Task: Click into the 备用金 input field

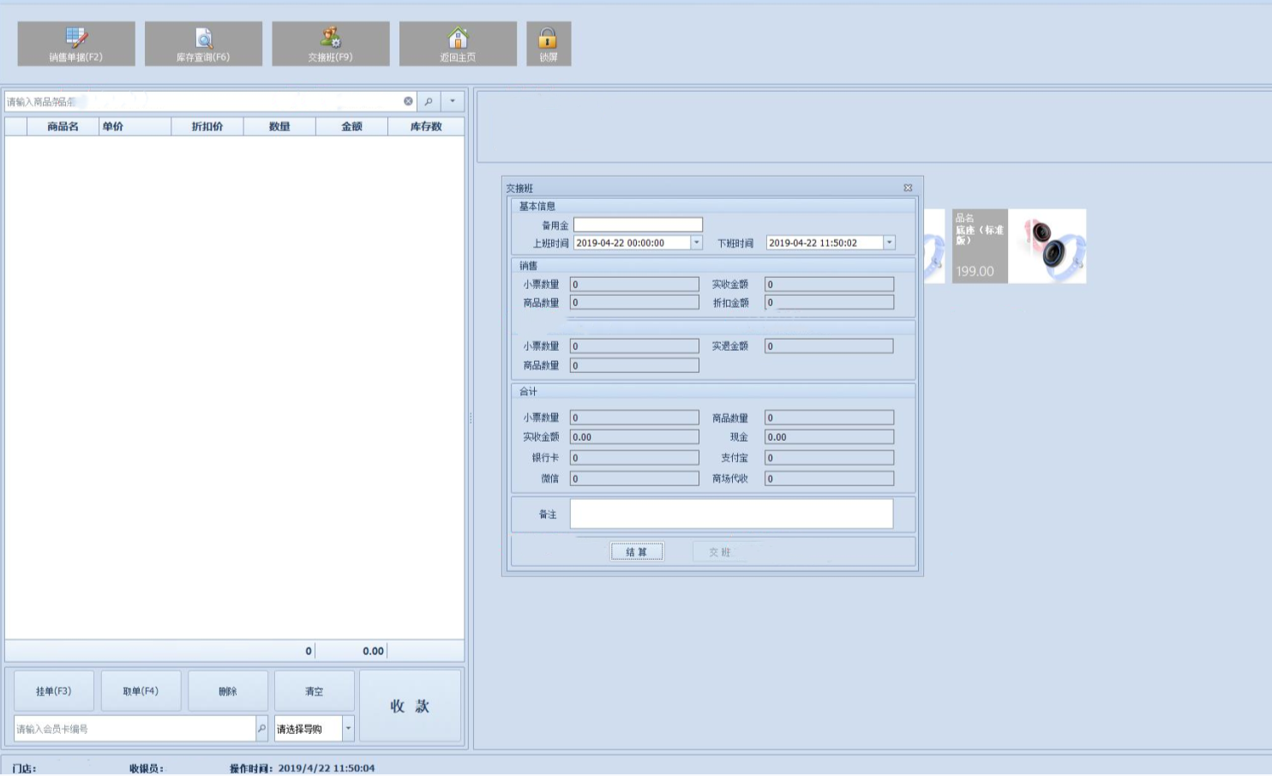Action: 638,225
